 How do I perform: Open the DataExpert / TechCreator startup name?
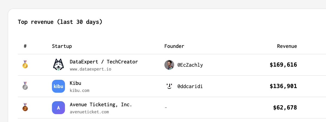[x=104, y=62]
